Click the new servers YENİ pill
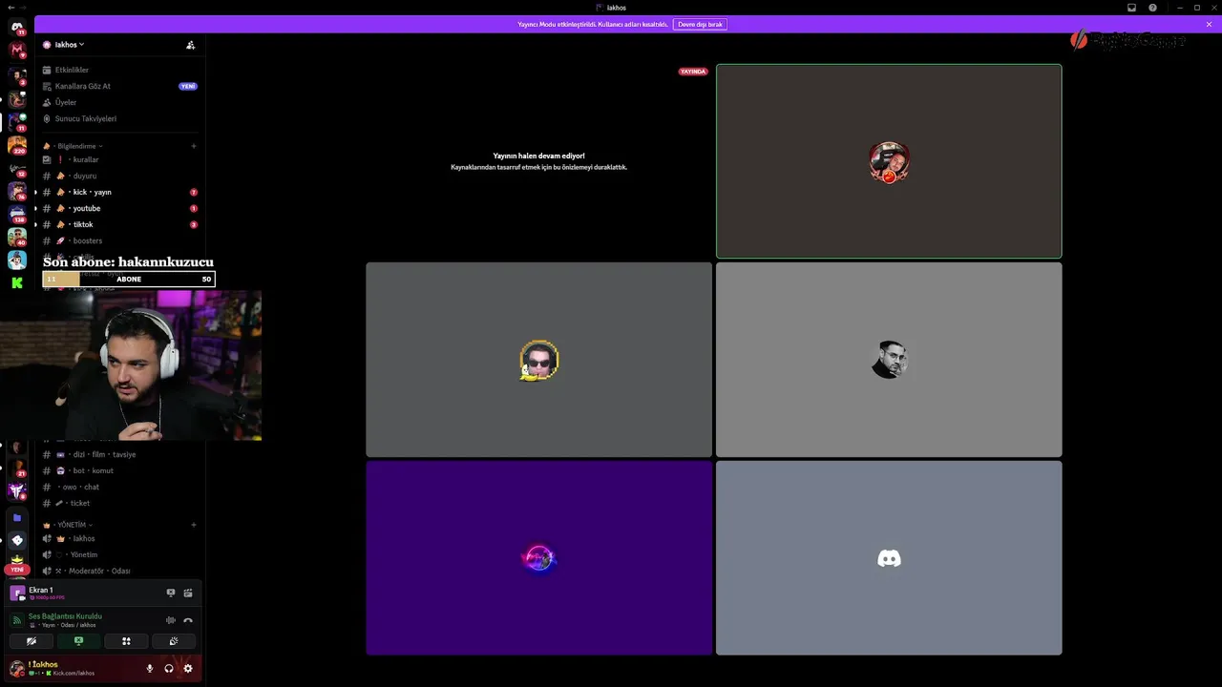 [17, 570]
